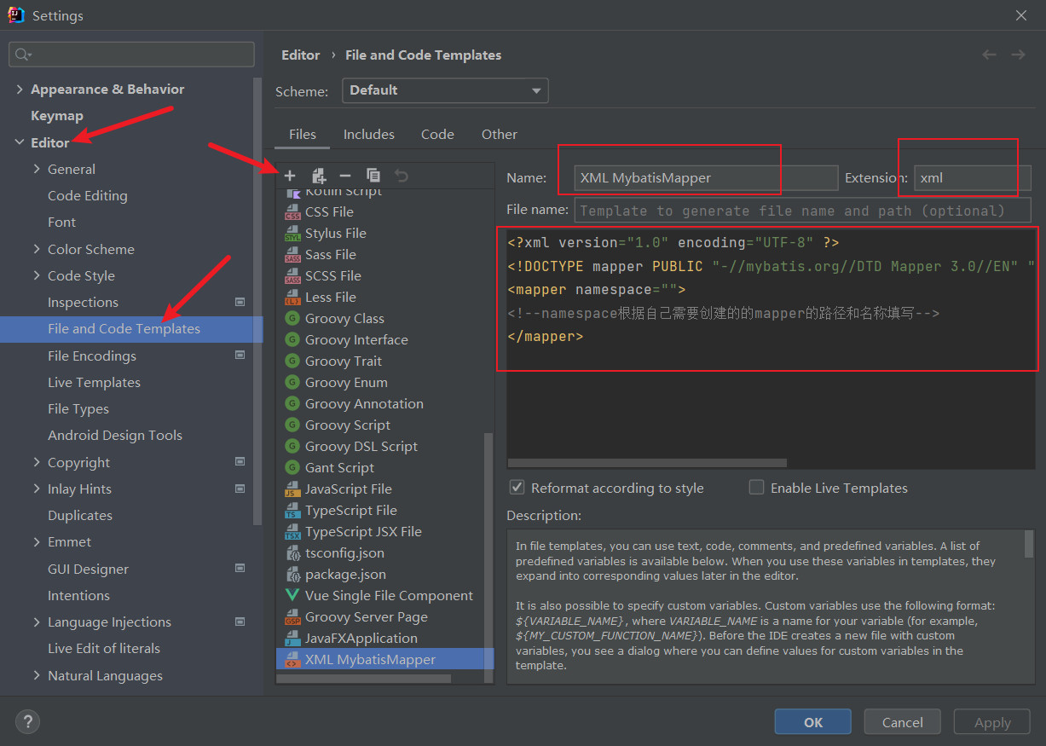Select TypeScript JSX File template icon
This screenshot has height=746, width=1046.
coord(292,532)
